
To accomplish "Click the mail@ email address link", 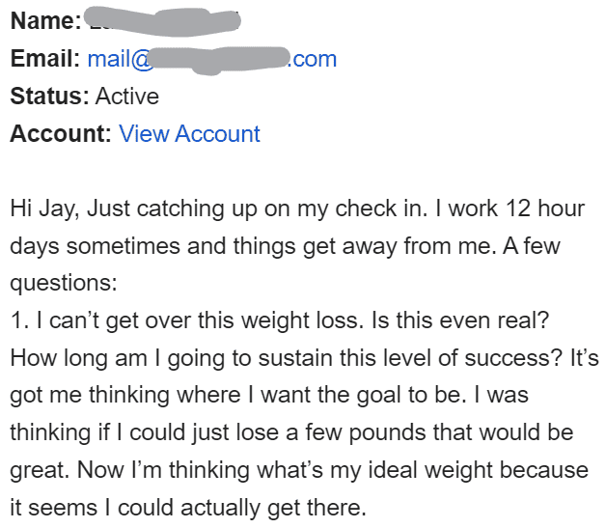I will pos(120,59).
